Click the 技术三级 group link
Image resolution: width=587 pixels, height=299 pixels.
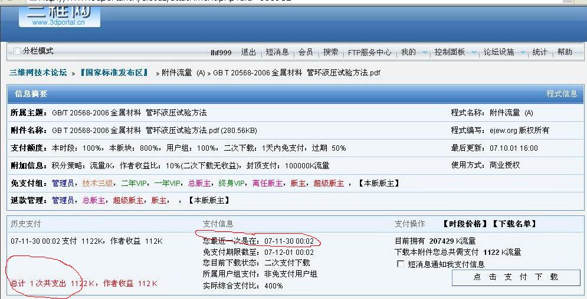[97, 183]
